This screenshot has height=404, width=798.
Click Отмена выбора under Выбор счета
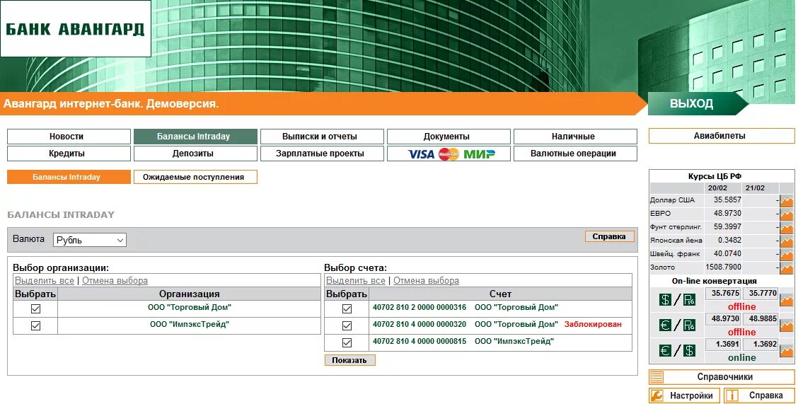(x=426, y=281)
